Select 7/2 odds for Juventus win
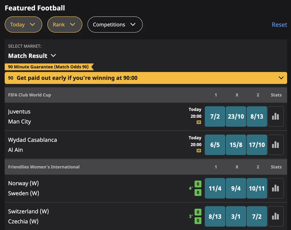Viewport: 291px width, 230px height. (215, 116)
